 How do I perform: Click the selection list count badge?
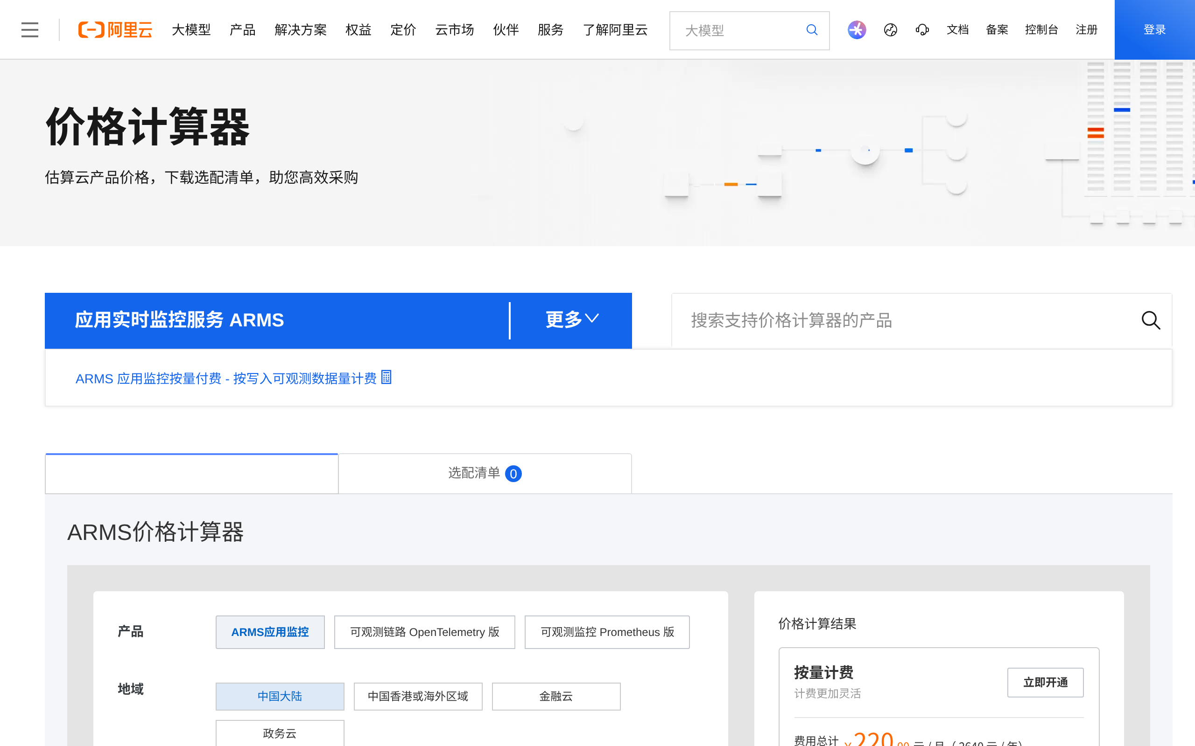pyautogui.click(x=513, y=474)
